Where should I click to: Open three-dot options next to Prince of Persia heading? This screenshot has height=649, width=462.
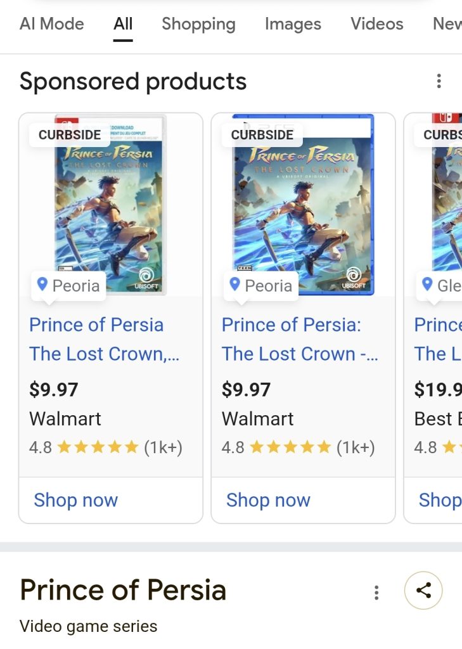pos(376,592)
